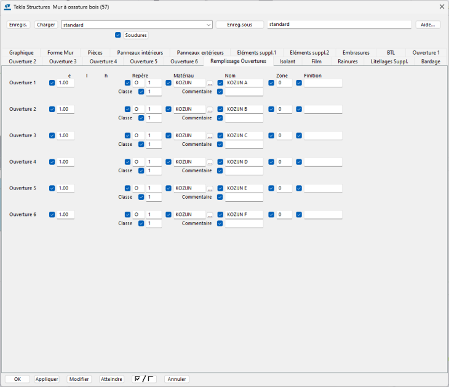Viewport: 449px width, 387px height.
Task: Click the Enreg.sous button
Action: tap(239, 25)
